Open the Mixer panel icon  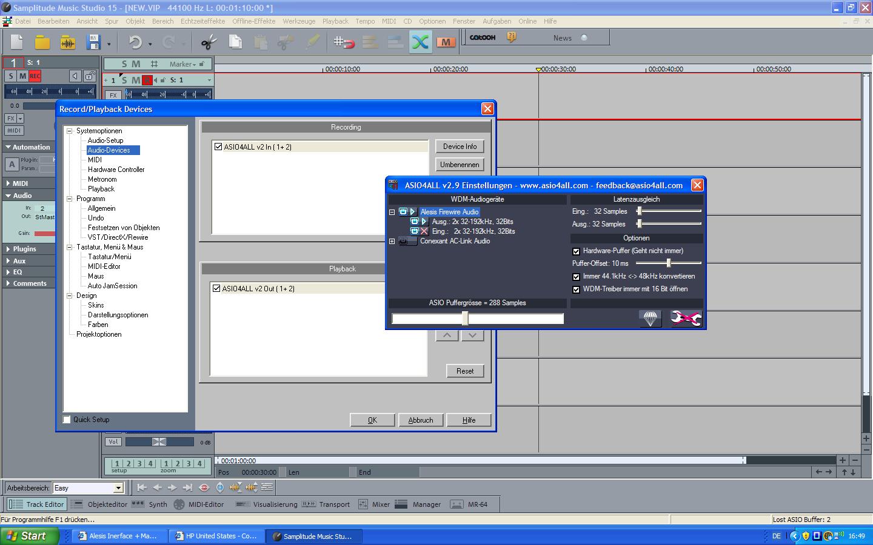363,504
